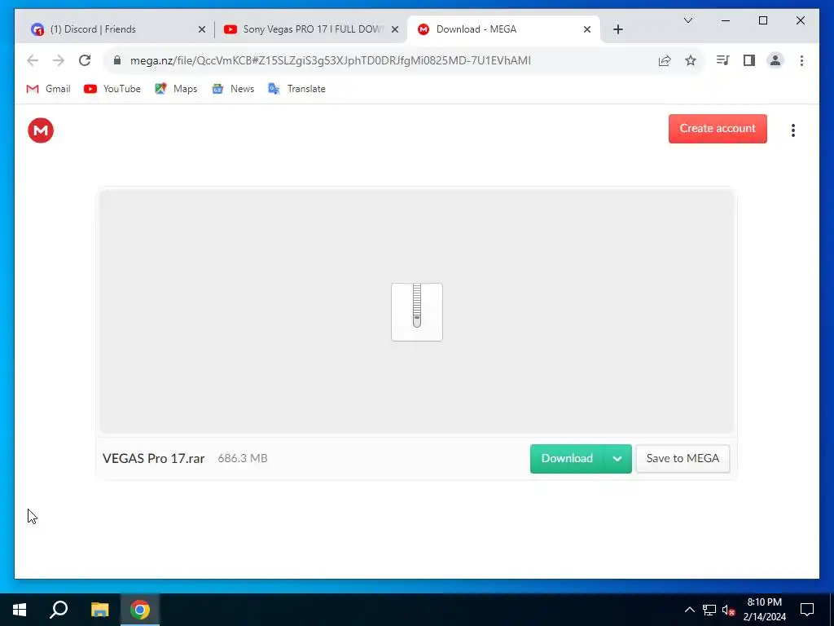
Task: Click the zip archive file preview icon
Action: point(417,312)
